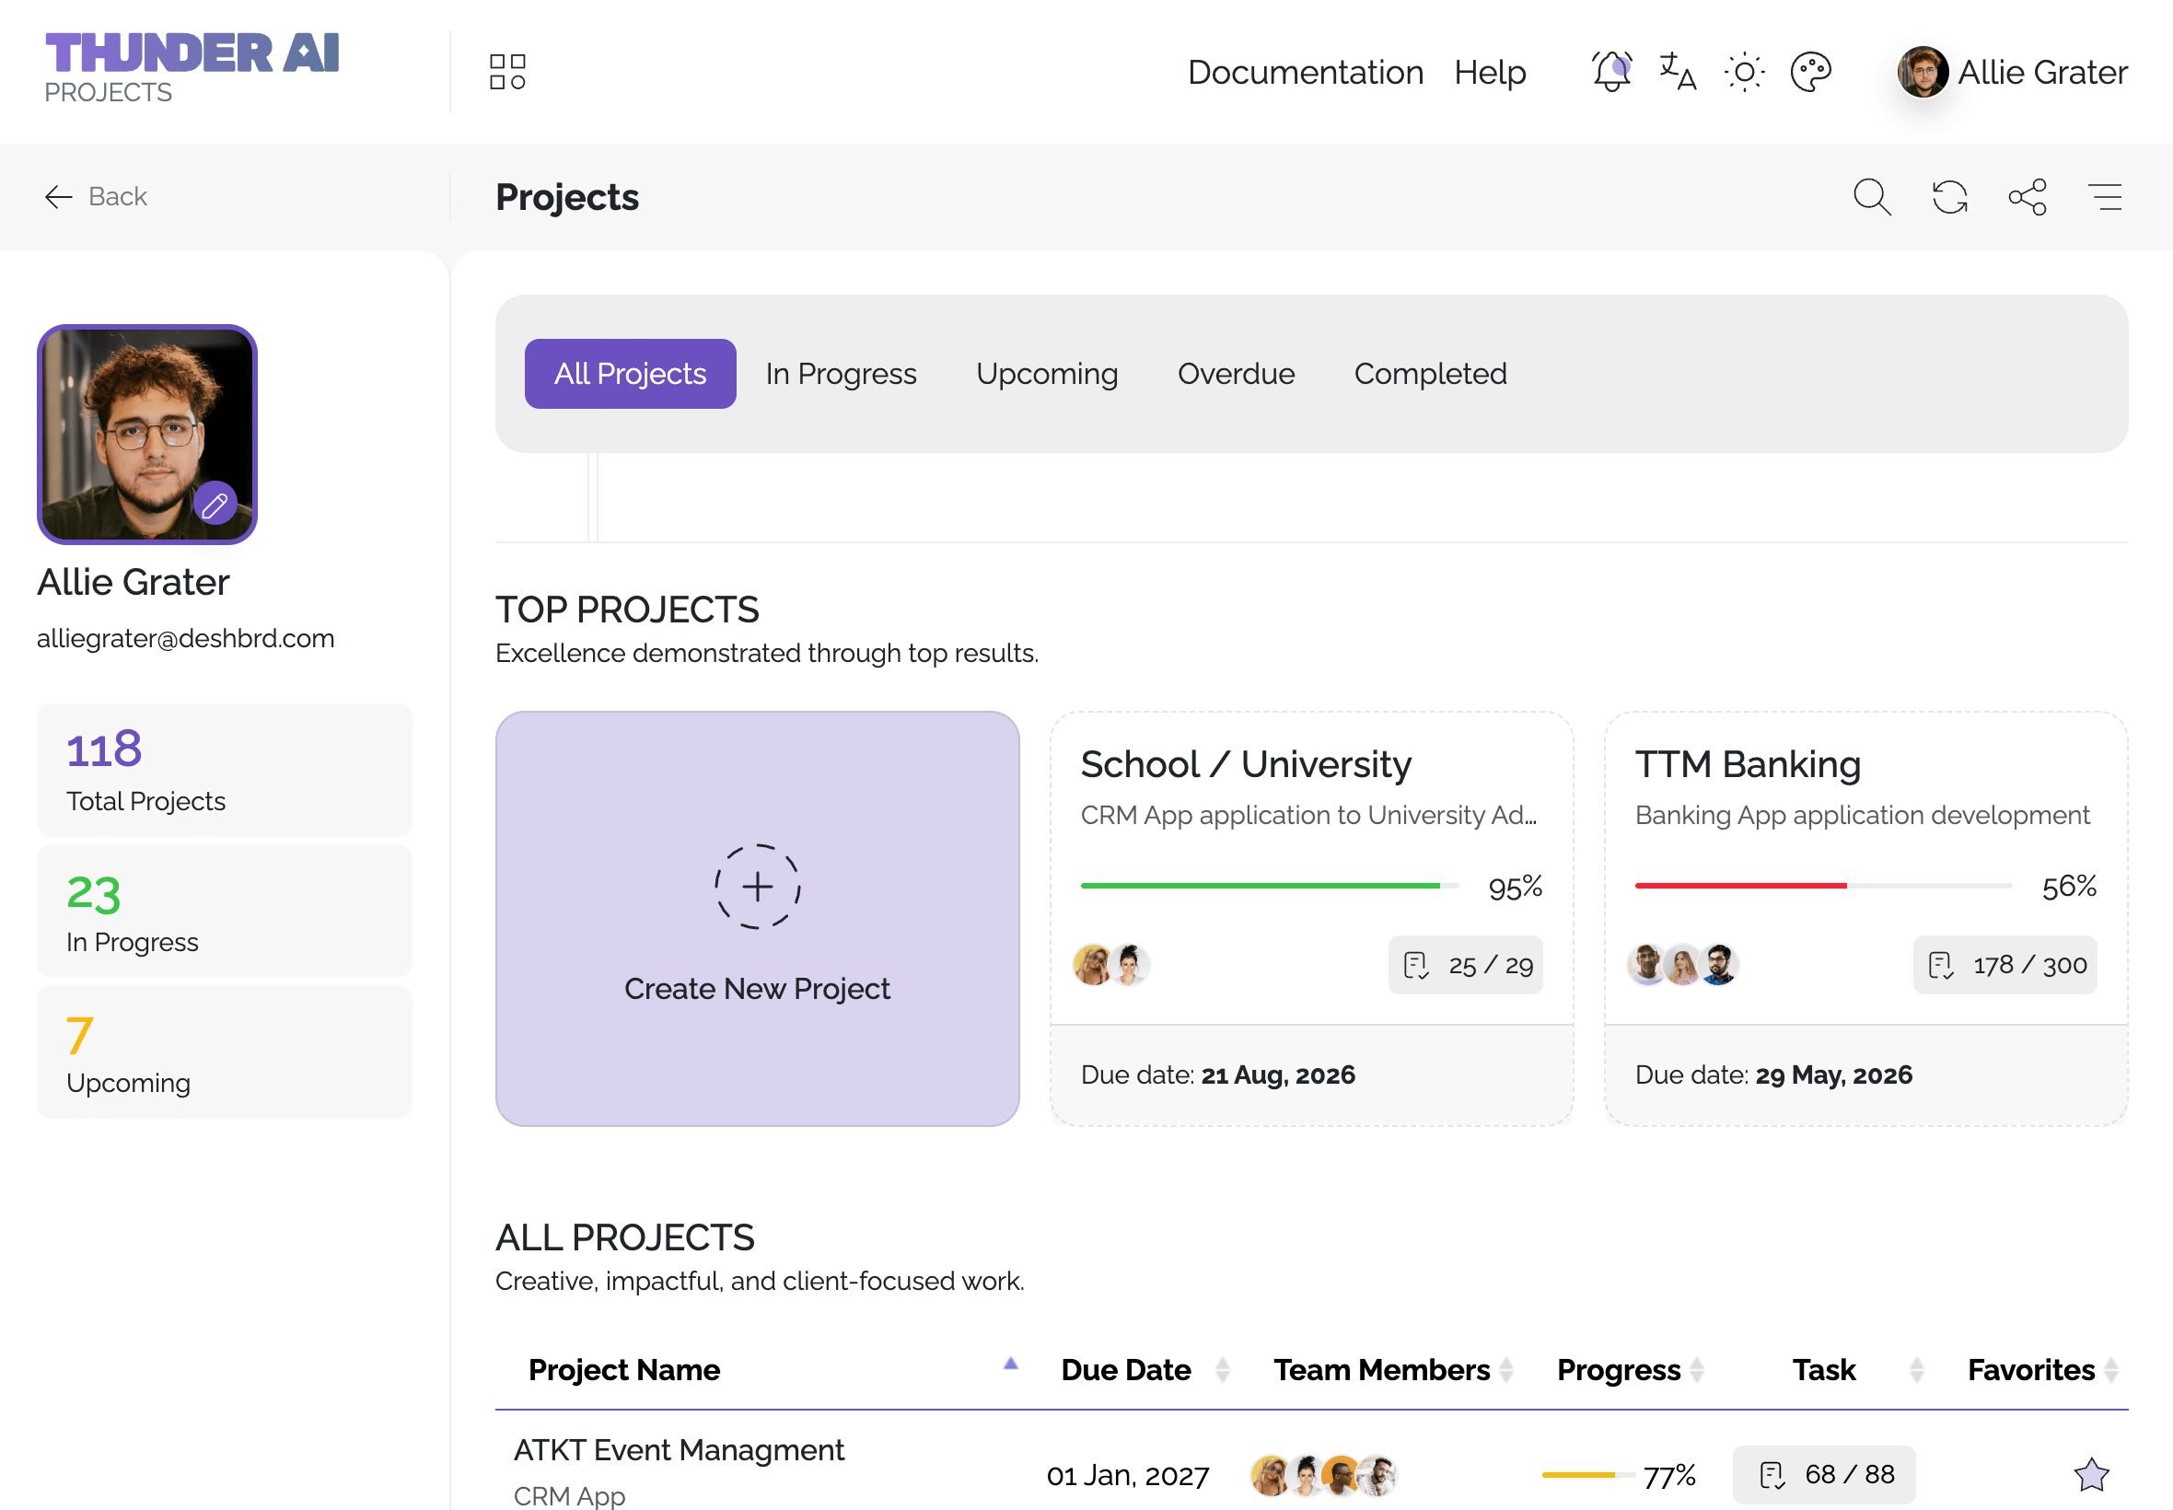2173x1510 pixels.
Task: Edit profile photo with pencil icon
Action: 215,505
